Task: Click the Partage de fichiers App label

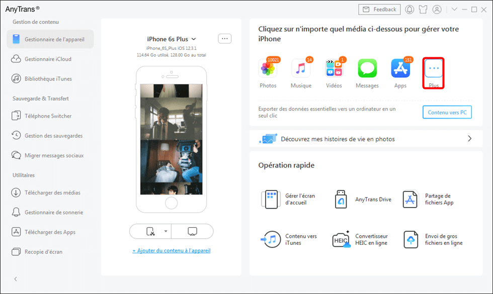Action: pyautogui.click(x=439, y=199)
